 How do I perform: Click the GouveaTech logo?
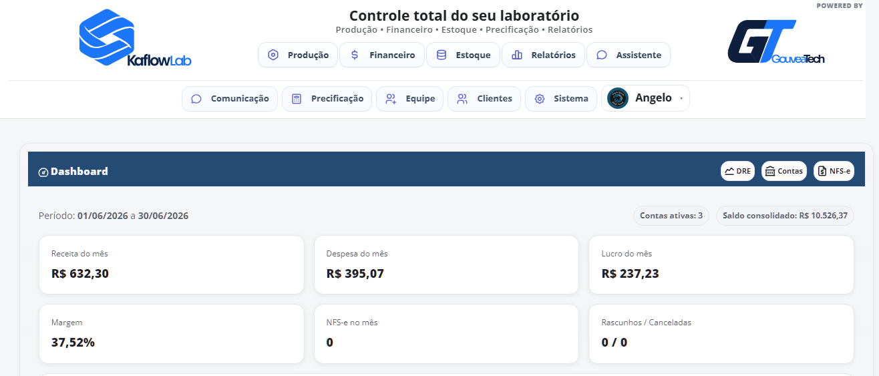pyautogui.click(x=776, y=41)
